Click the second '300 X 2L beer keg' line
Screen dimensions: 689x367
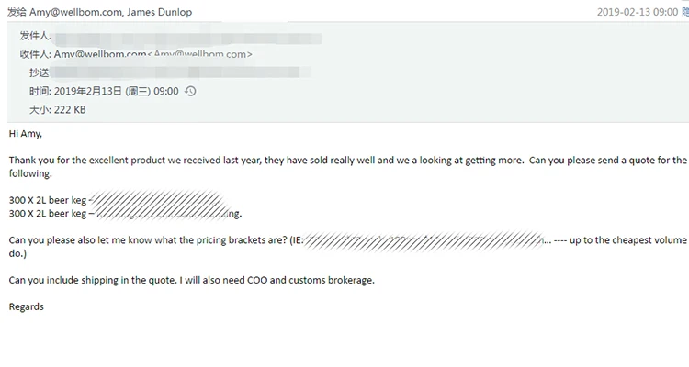48,214
